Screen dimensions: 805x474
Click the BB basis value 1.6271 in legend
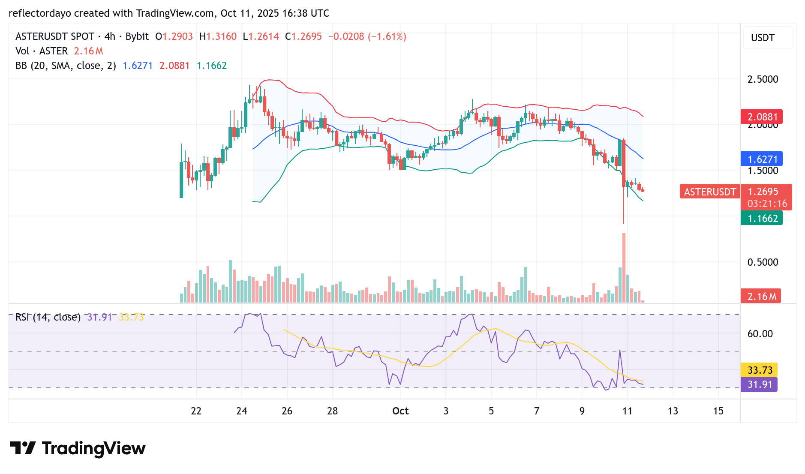138,66
